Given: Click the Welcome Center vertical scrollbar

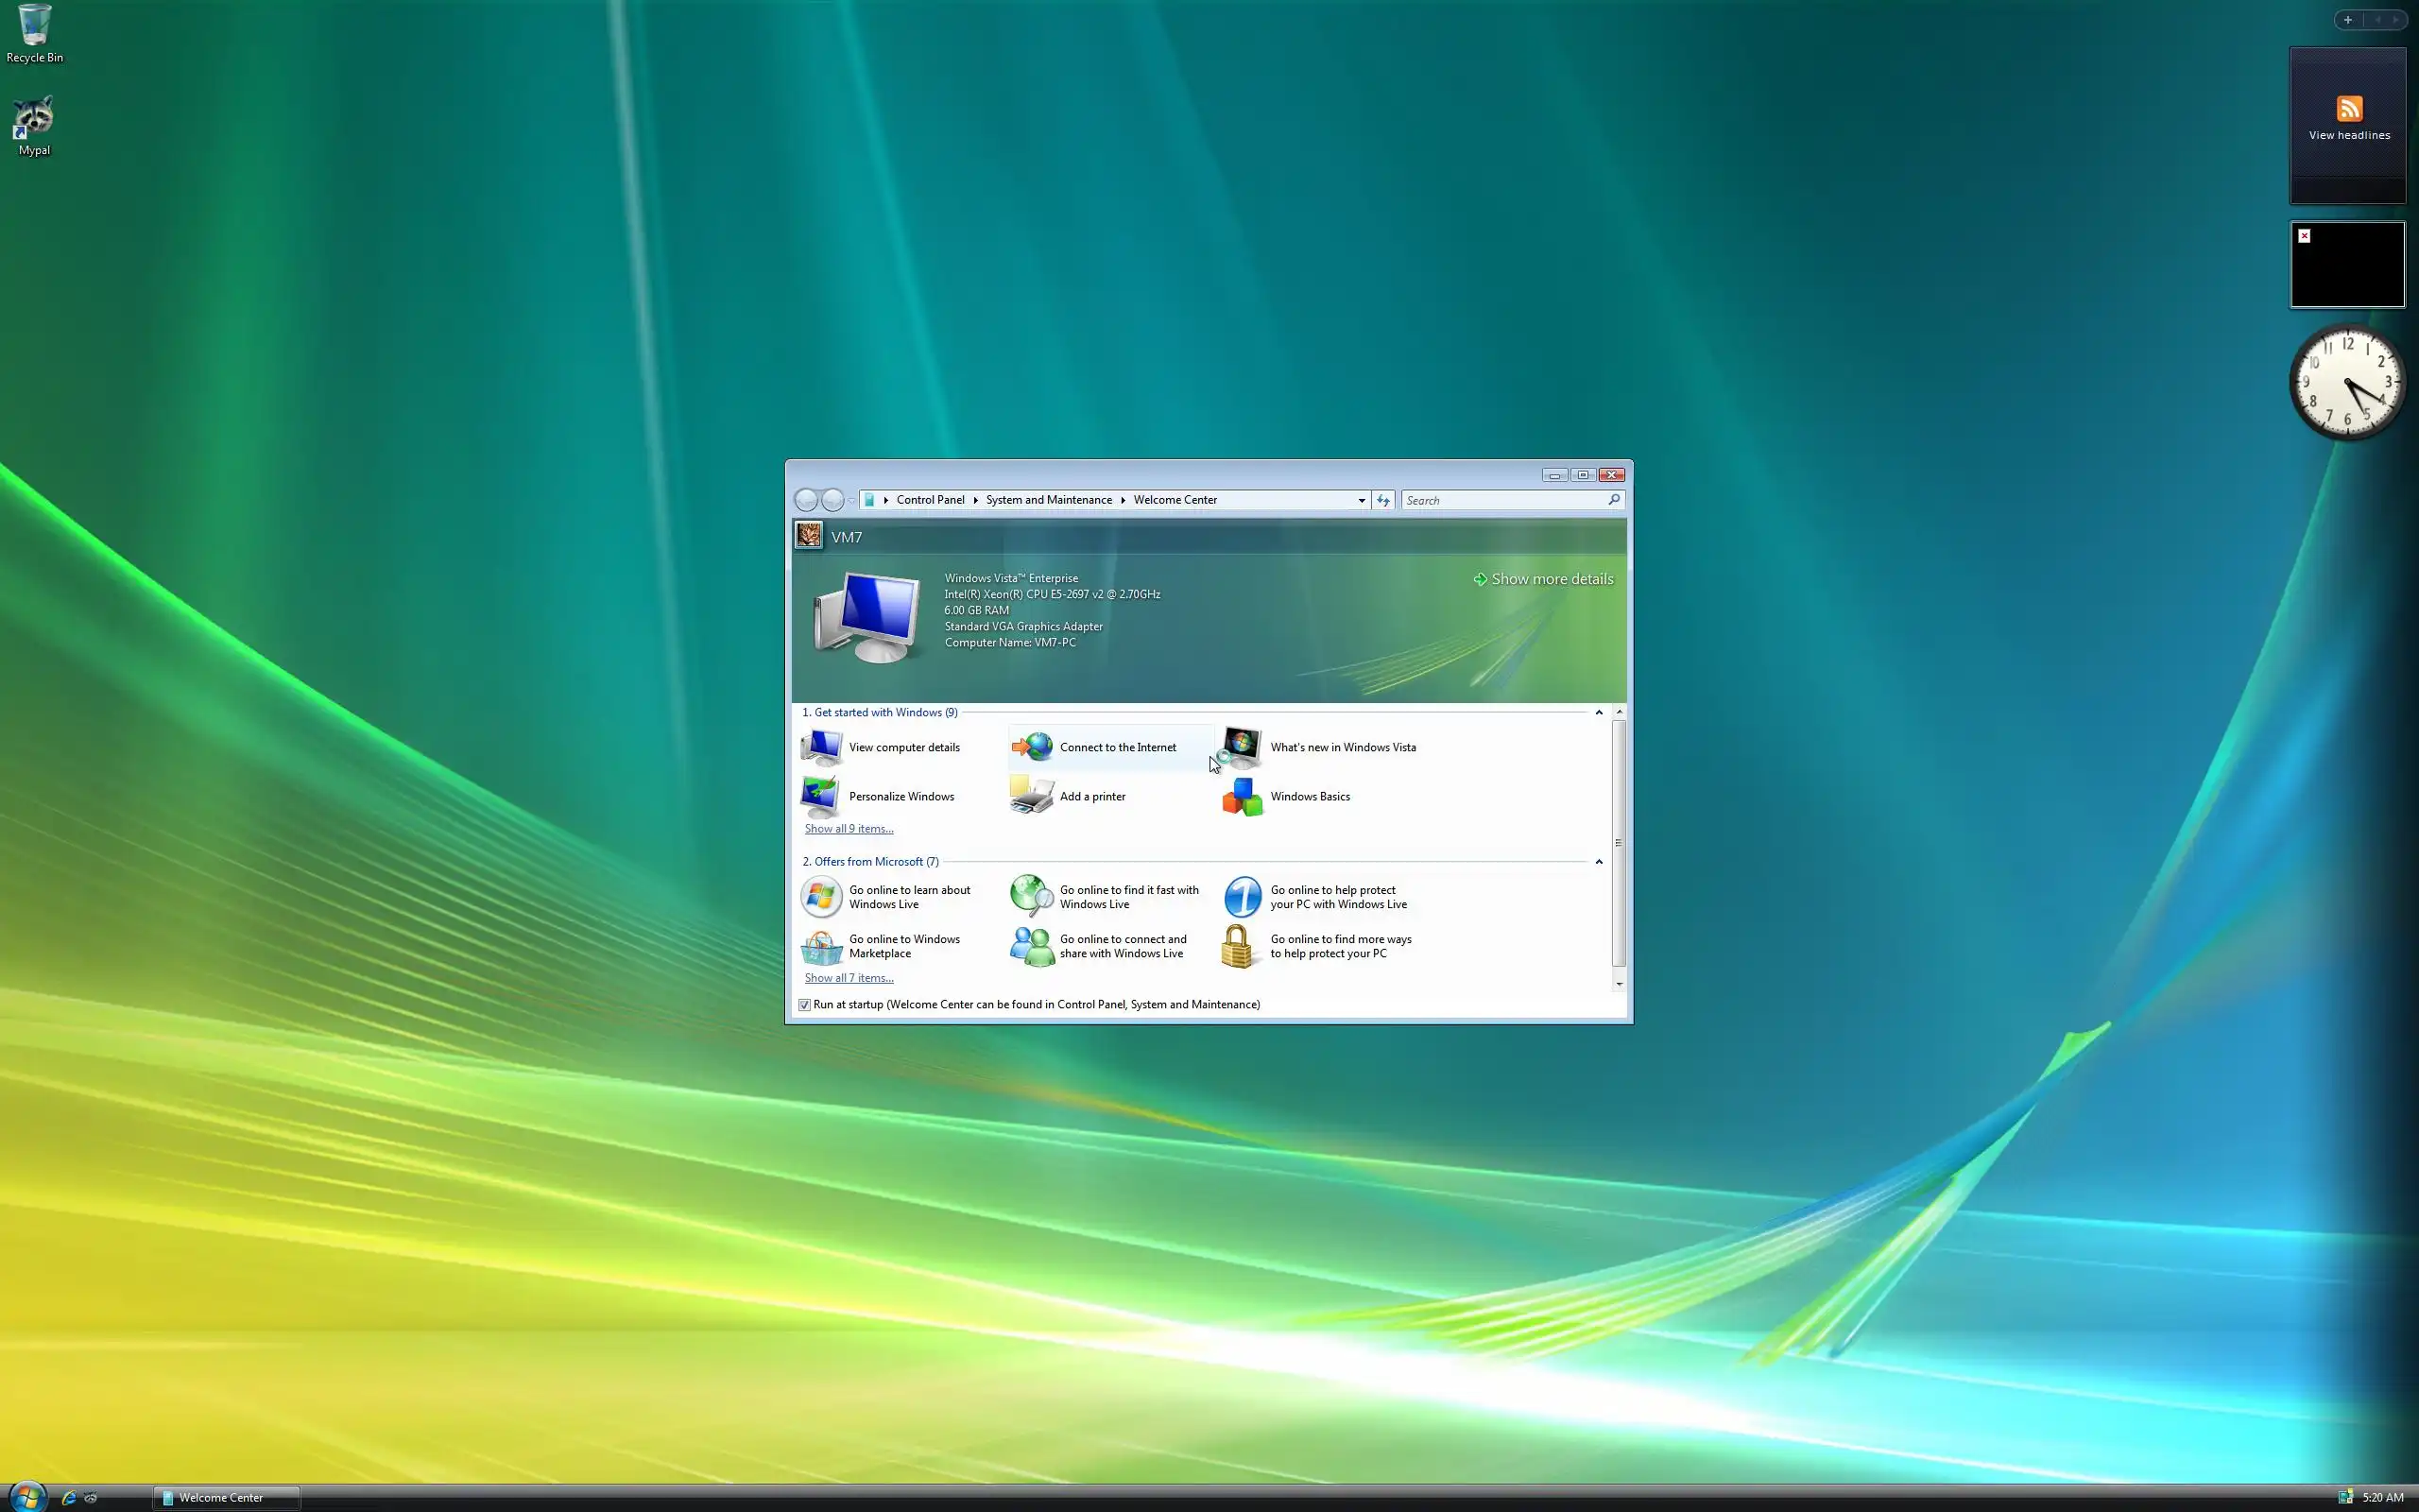Looking at the screenshot, I should [1619, 842].
